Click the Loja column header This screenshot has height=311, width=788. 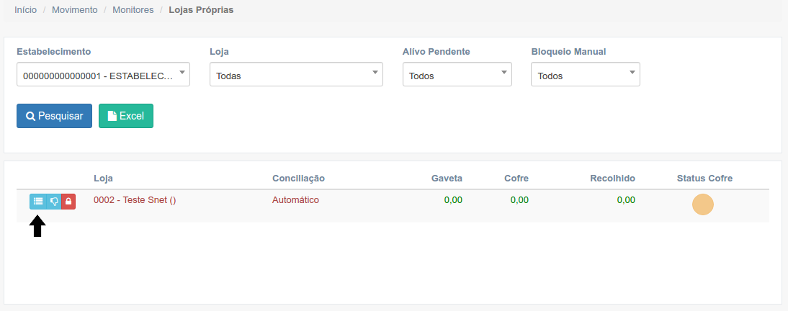click(x=103, y=178)
